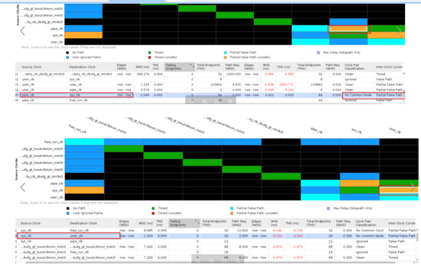Image resolution: width=421 pixels, height=271 pixels.
Task: Click pipe_clk source row label in upper matrix
Action: [56, 29]
